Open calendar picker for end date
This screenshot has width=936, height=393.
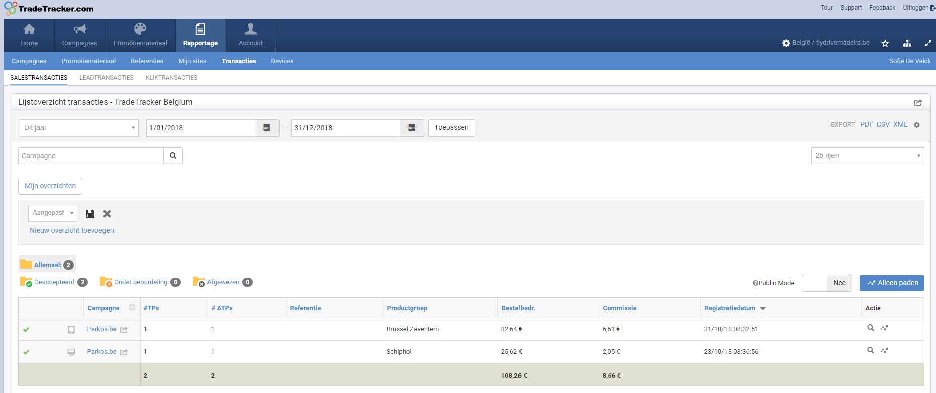[x=412, y=128]
